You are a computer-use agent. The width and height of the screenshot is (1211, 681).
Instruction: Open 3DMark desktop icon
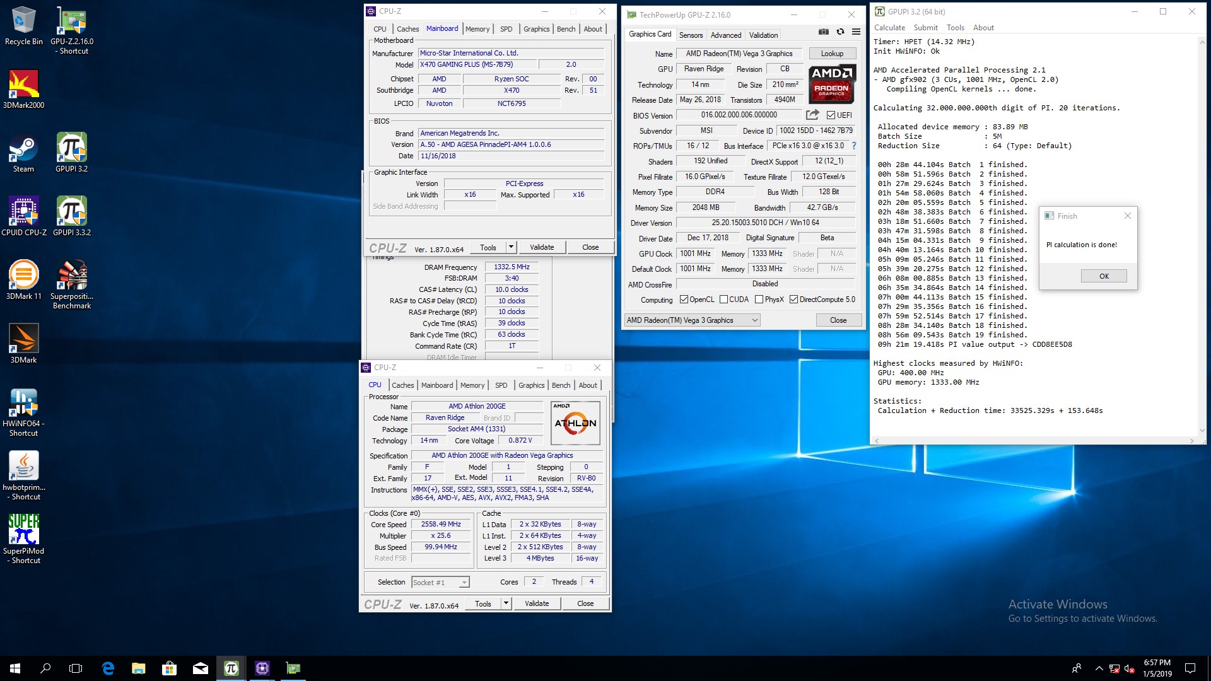[23, 344]
